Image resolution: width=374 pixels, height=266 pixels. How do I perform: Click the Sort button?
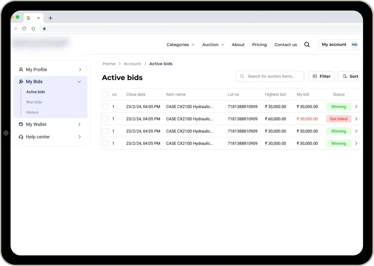[350, 76]
